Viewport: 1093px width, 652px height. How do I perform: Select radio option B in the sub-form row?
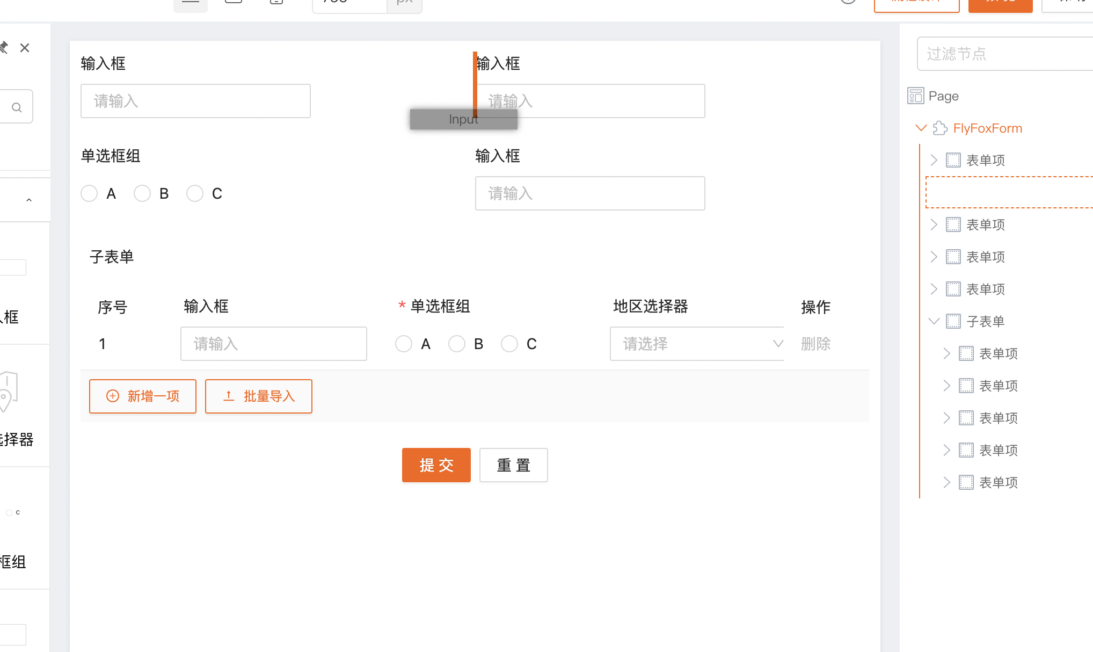pyautogui.click(x=457, y=344)
